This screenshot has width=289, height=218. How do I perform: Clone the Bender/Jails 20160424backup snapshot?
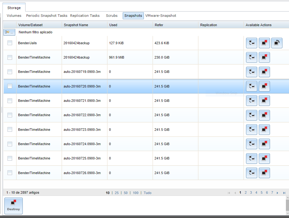(x=252, y=43)
